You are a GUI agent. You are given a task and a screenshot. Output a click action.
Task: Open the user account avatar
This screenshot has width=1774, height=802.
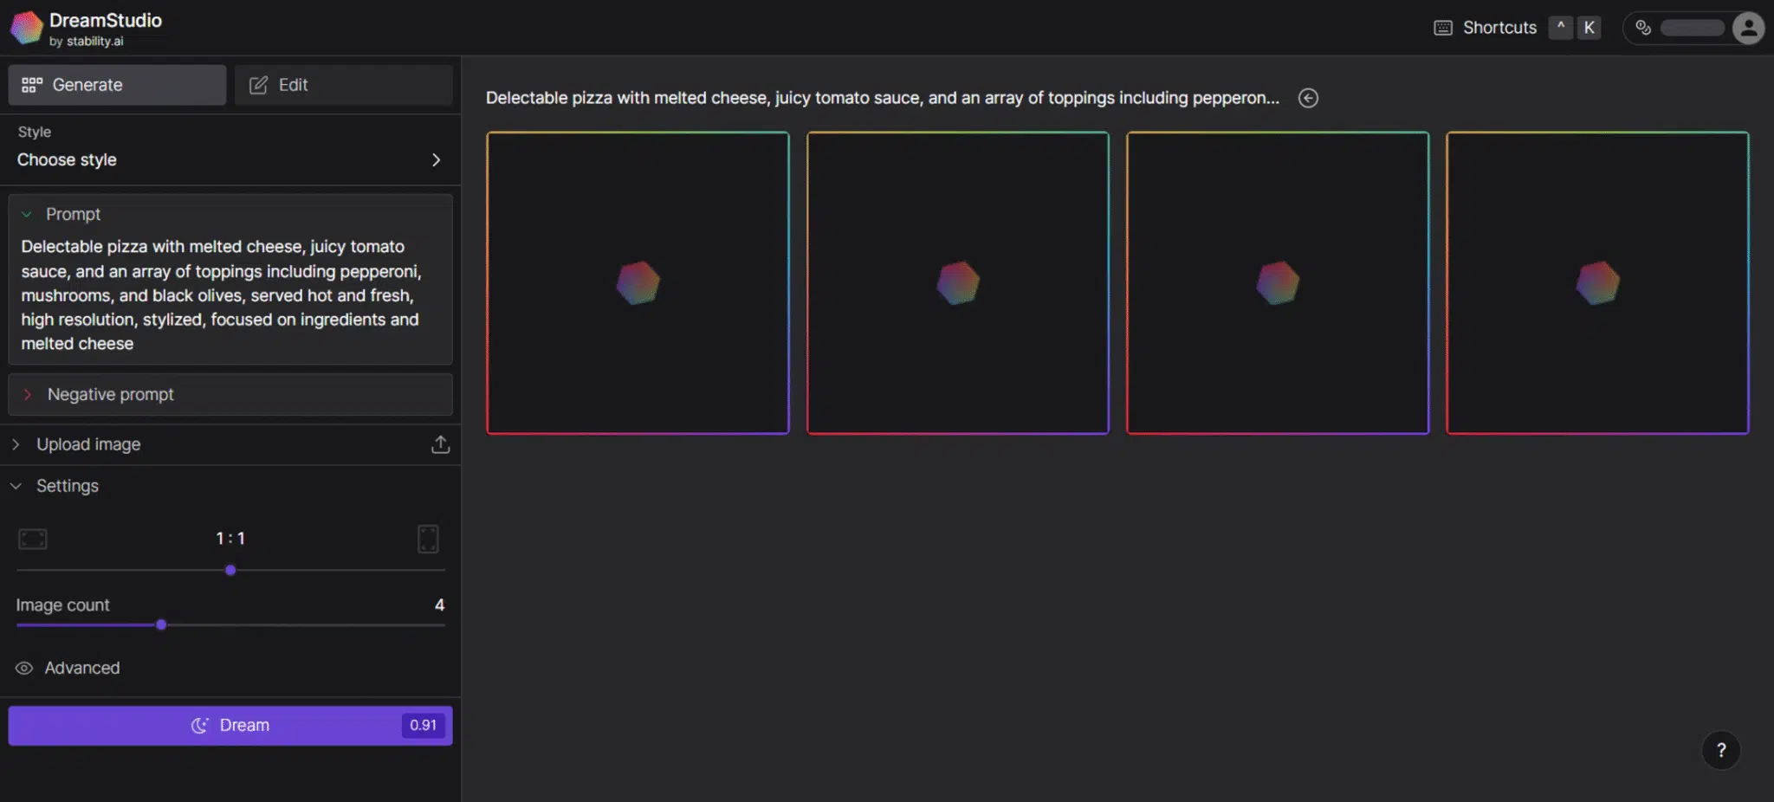click(x=1748, y=28)
